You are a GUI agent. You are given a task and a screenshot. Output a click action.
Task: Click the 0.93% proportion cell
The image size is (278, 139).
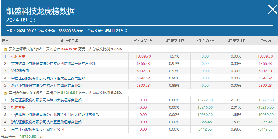click(174, 71)
